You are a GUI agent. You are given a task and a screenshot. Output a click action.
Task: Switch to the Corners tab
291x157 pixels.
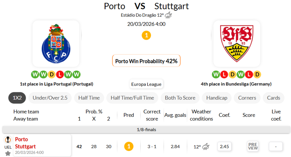click(247, 98)
